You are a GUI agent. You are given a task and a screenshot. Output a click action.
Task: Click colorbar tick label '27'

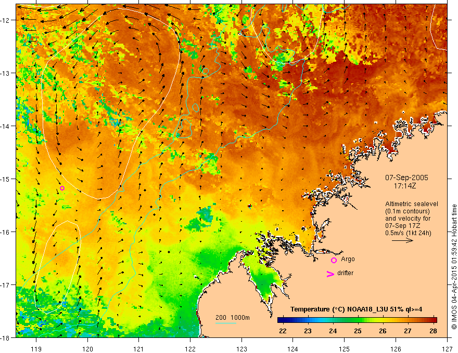pos(408,331)
